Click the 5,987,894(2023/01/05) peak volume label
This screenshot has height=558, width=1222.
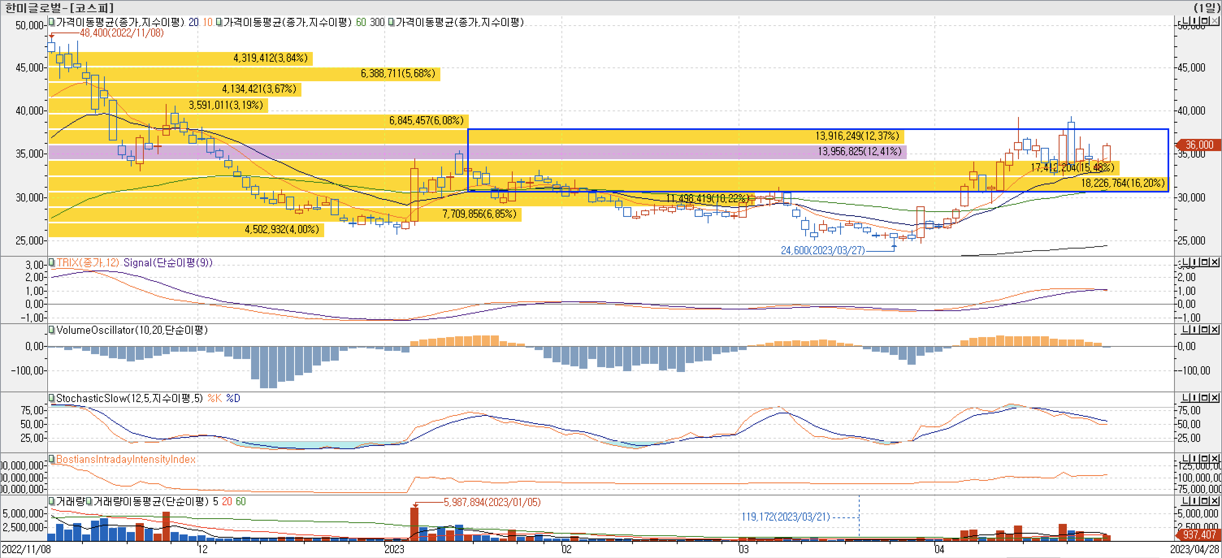[x=492, y=502]
